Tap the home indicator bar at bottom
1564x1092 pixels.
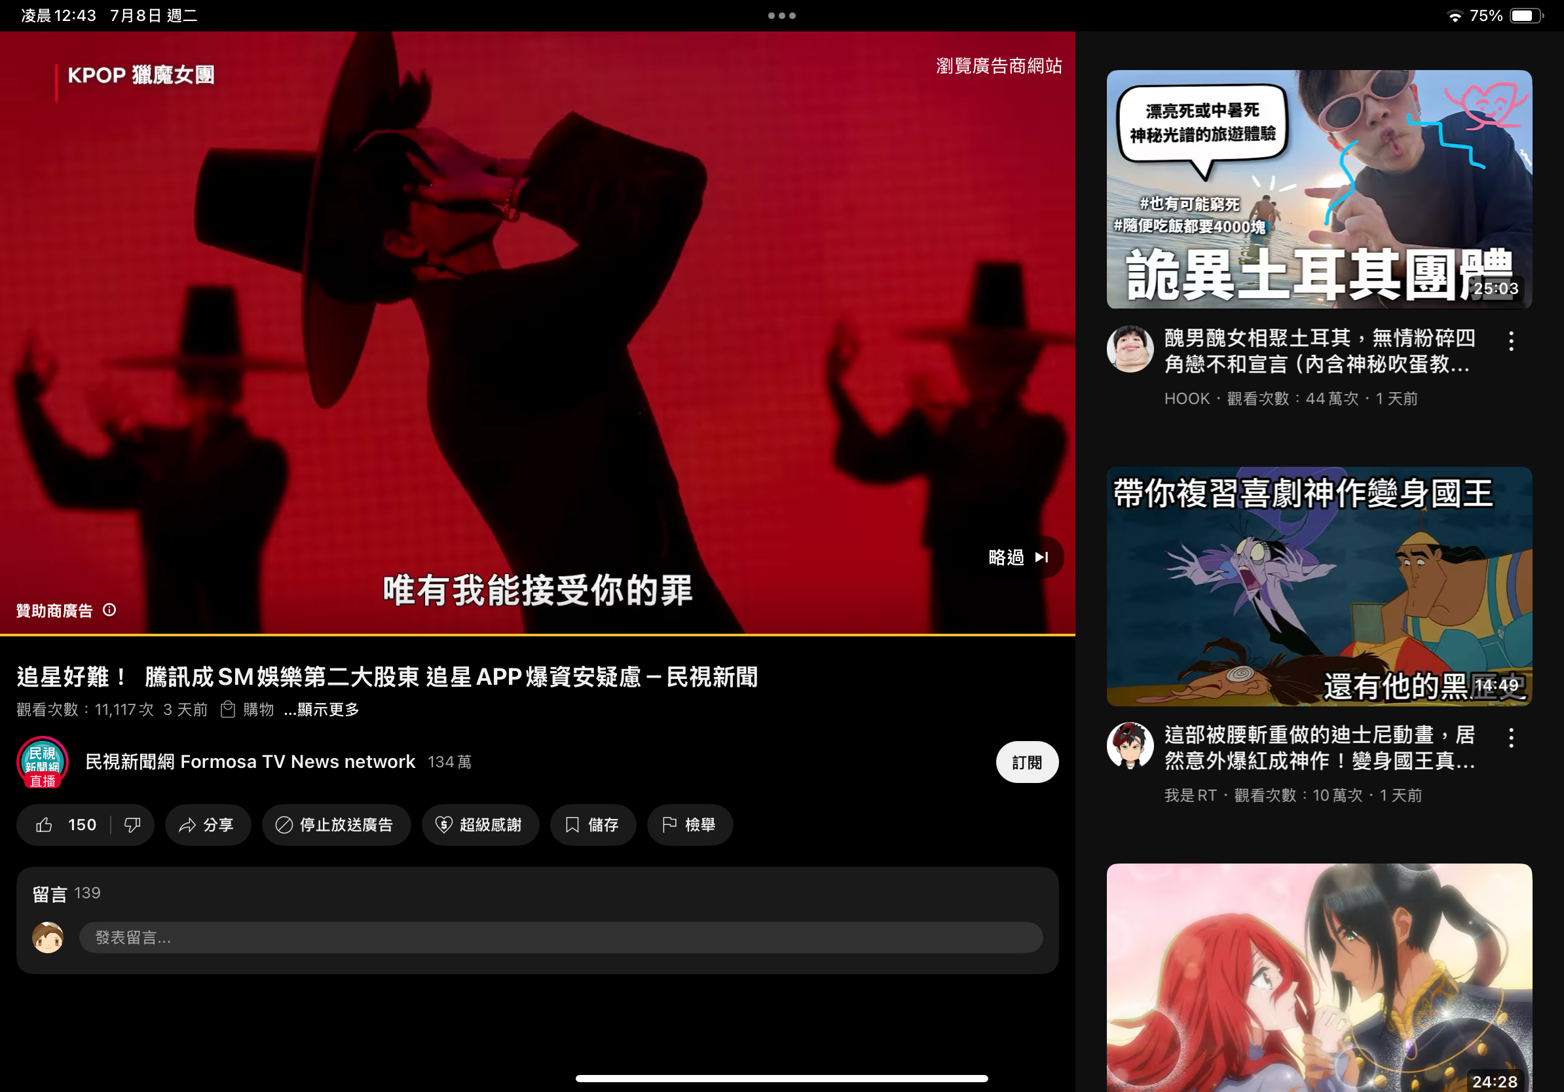coord(781,1078)
